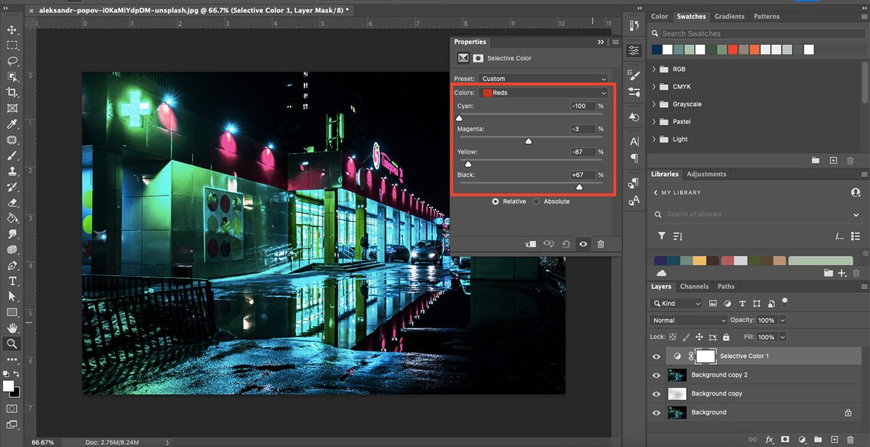This screenshot has width=870, height=447.
Task: Select the Horizontal Type tool
Action: click(12, 280)
